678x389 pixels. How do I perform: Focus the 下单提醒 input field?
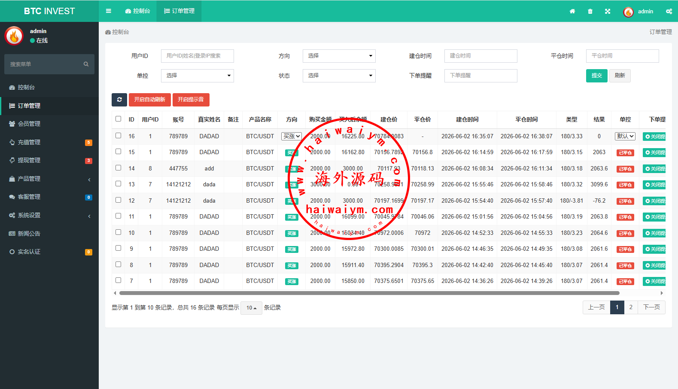481,76
